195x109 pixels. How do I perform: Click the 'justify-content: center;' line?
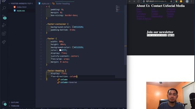(65, 56)
